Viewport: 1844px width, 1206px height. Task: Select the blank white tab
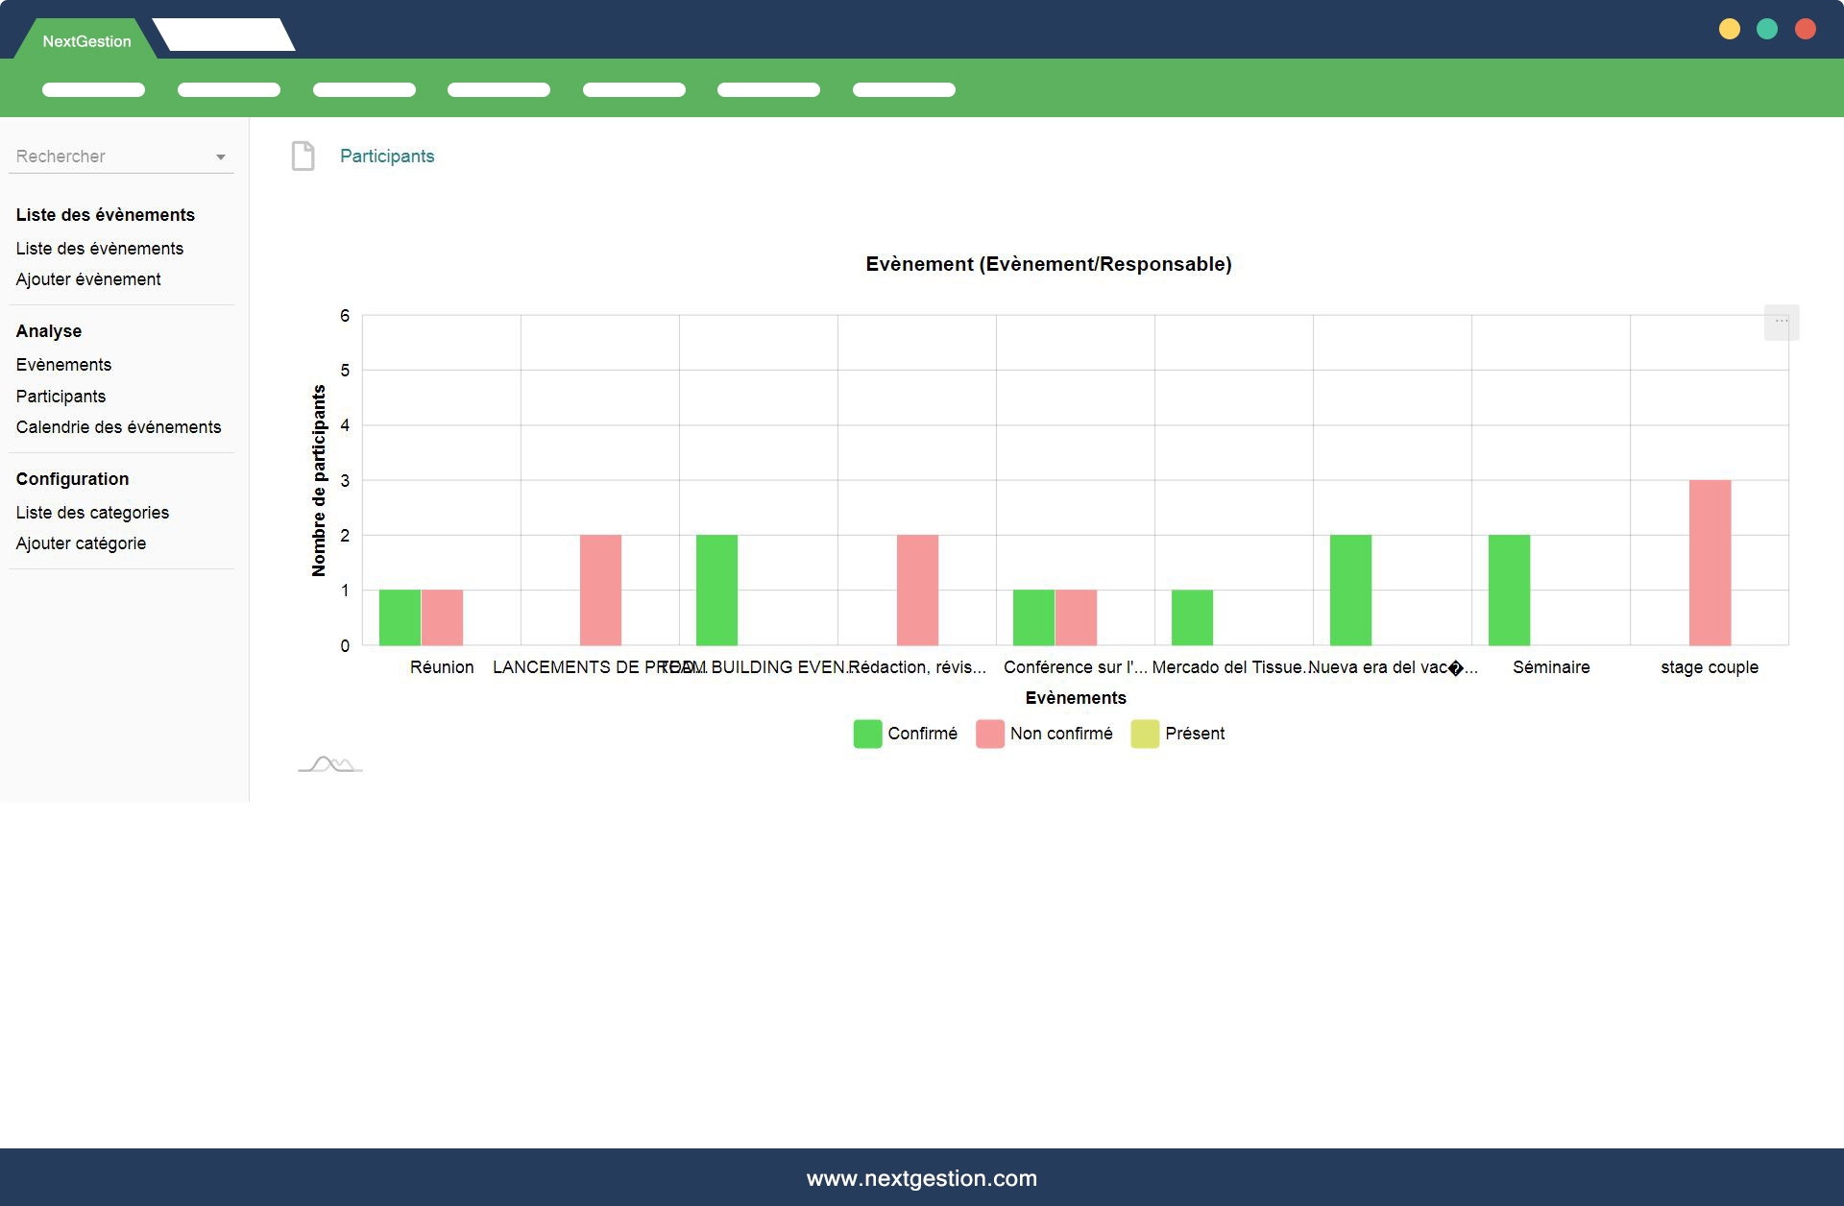pos(224,36)
